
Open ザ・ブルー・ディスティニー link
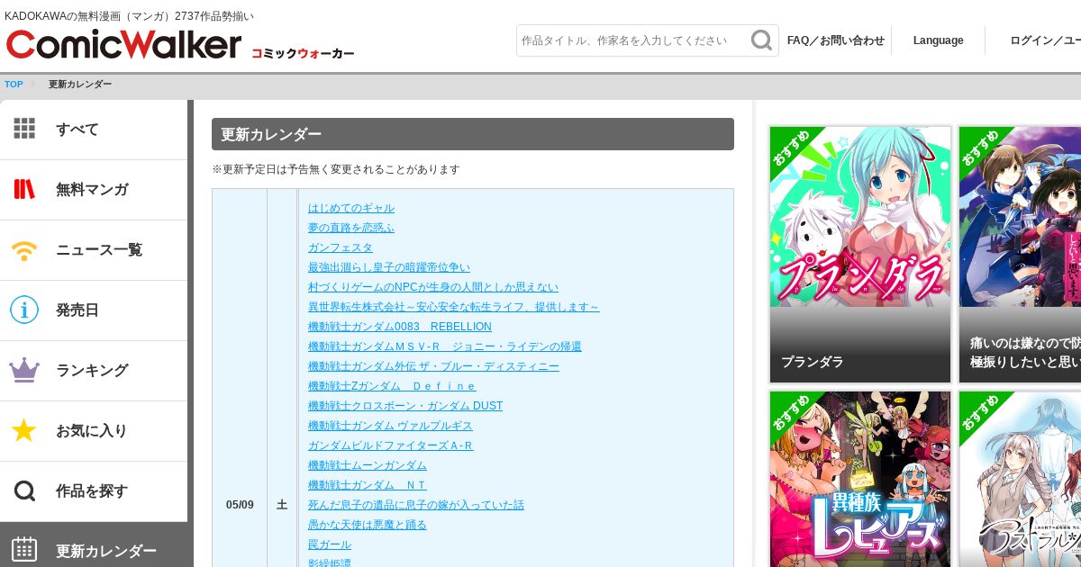433,366
